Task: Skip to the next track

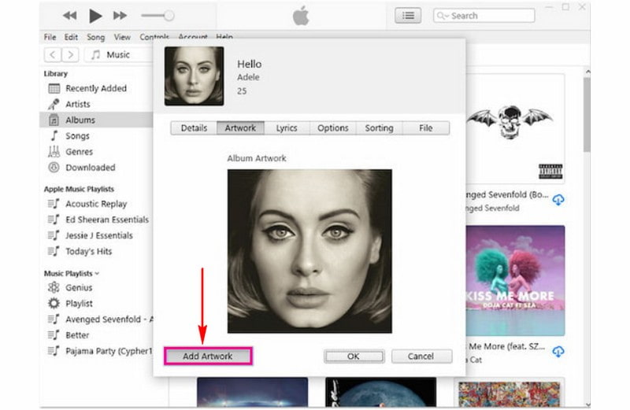Action: click(x=120, y=16)
